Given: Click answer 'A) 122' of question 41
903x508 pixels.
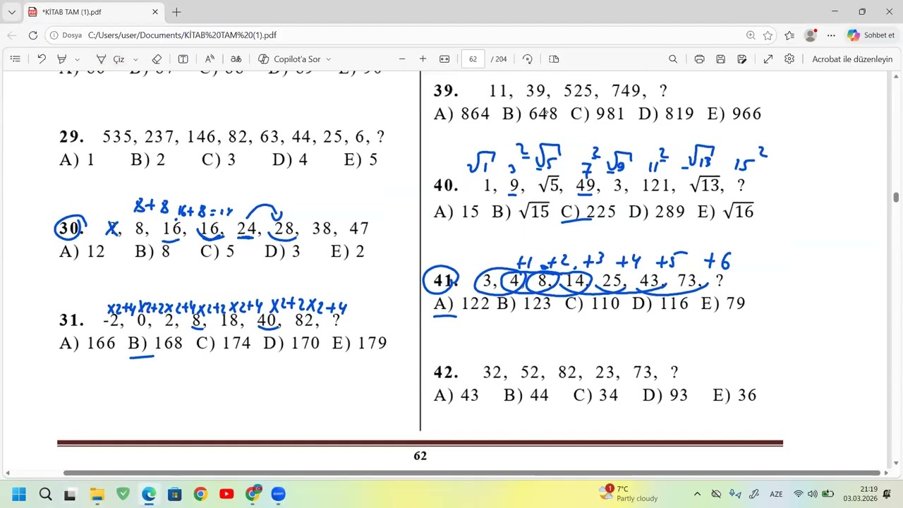Looking at the screenshot, I should click(462, 303).
